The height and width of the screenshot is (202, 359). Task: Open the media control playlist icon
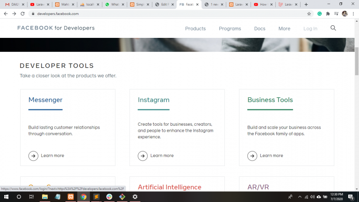pyautogui.click(x=336, y=14)
